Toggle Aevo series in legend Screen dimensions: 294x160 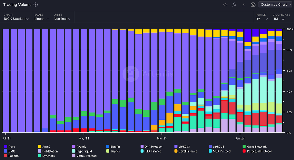10,147
